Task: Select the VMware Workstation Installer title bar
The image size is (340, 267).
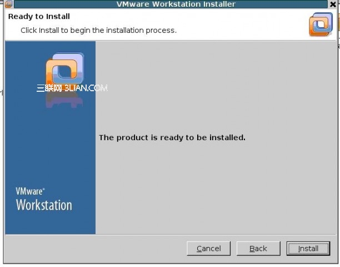Action: 171,4
